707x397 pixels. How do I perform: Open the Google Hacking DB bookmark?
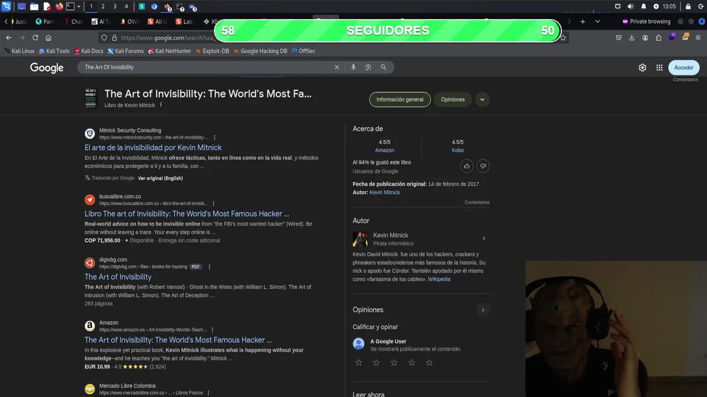pyautogui.click(x=260, y=51)
